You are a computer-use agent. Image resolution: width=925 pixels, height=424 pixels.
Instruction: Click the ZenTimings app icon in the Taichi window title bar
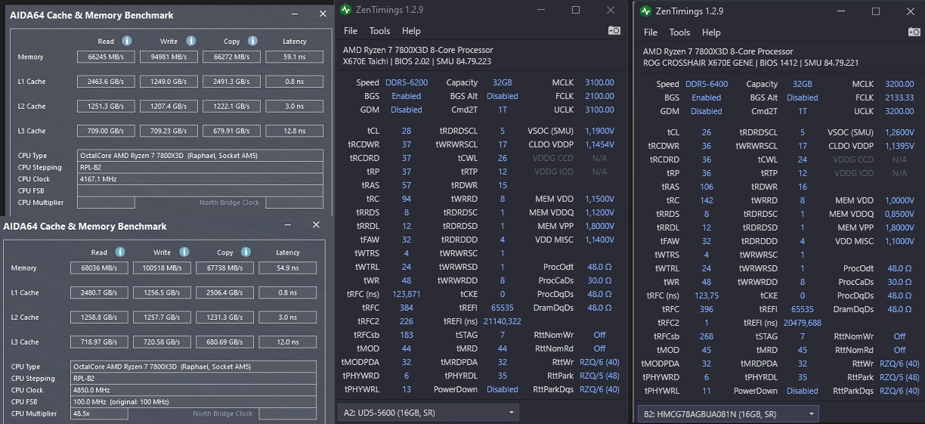(x=345, y=10)
